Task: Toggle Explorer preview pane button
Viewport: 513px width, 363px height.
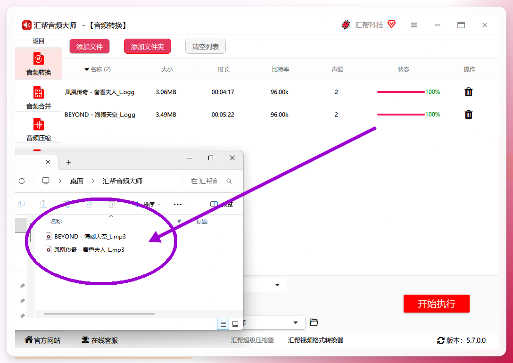Action: point(222,205)
